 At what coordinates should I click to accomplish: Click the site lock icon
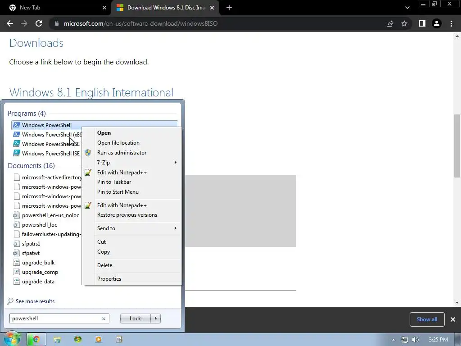pyautogui.click(x=57, y=23)
